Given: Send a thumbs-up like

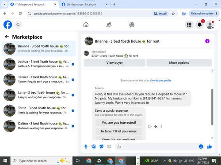Looking at the screenshot, I should (x=210, y=147).
